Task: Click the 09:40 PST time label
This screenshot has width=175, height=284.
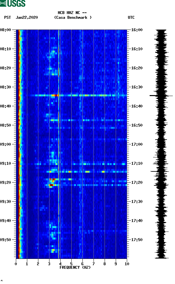Action: [x=5, y=221]
